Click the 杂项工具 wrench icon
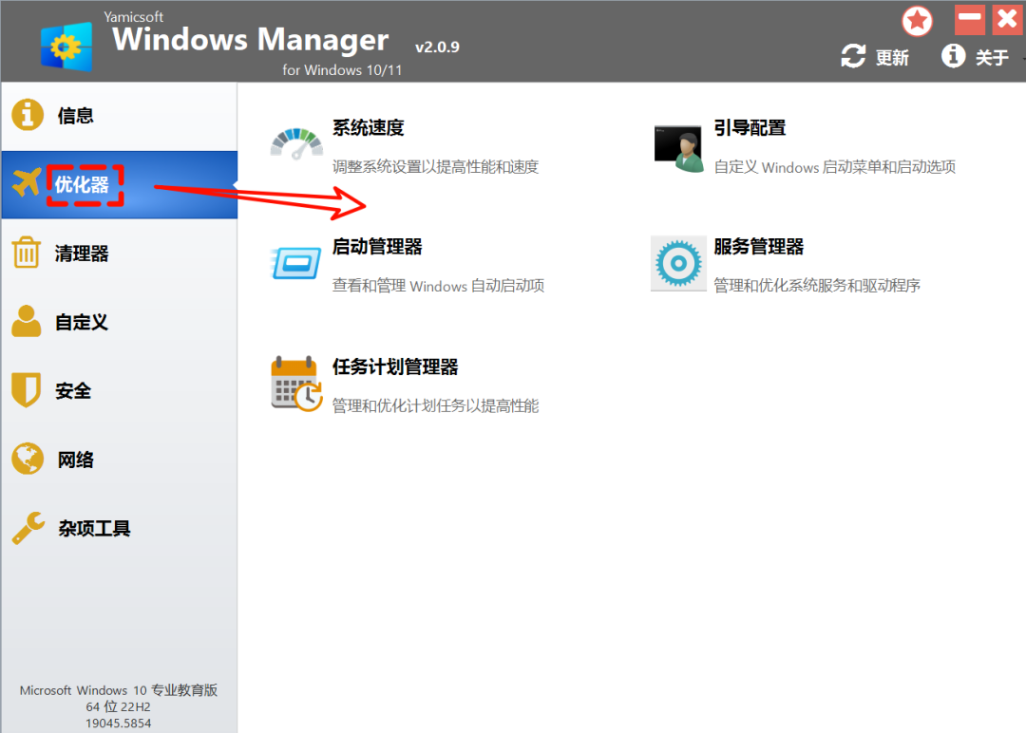The image size is (1026, 733). [28, 527]
